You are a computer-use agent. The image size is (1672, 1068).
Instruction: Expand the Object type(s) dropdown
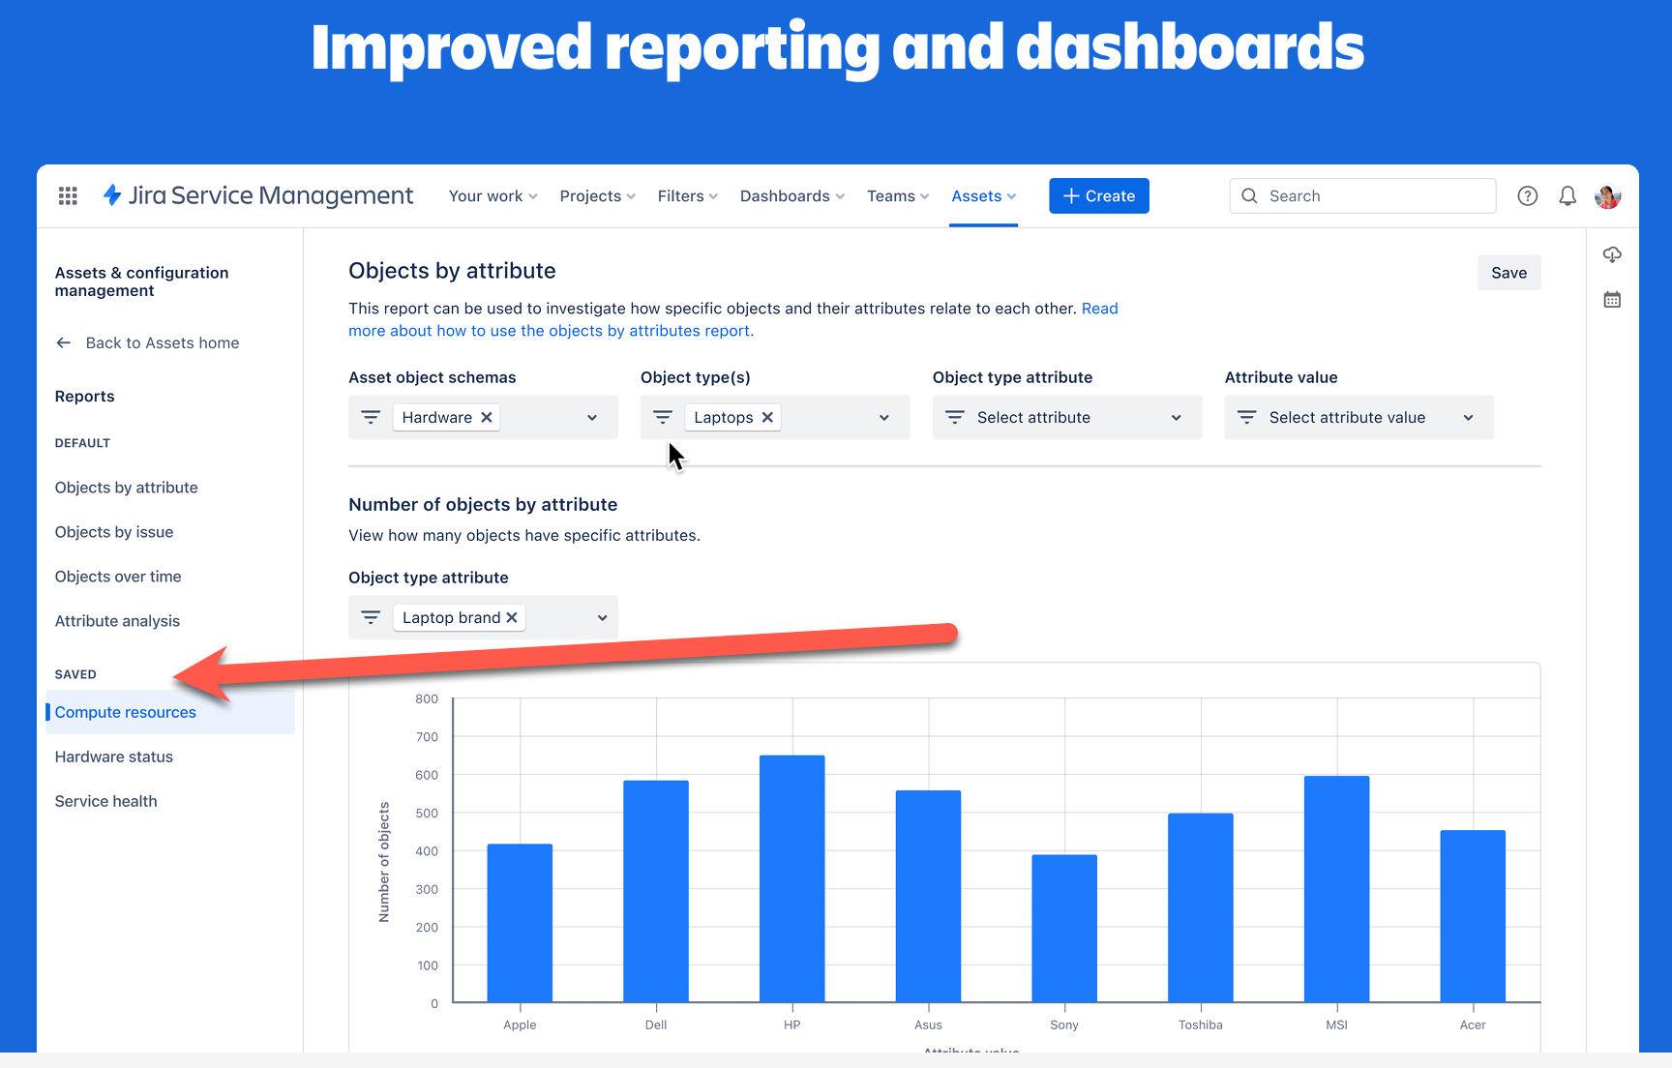click(x=883, y=417)
